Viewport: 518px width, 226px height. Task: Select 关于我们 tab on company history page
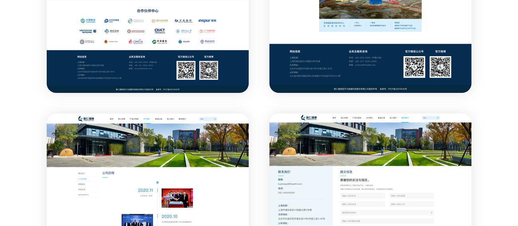click(x=147, y=119)
